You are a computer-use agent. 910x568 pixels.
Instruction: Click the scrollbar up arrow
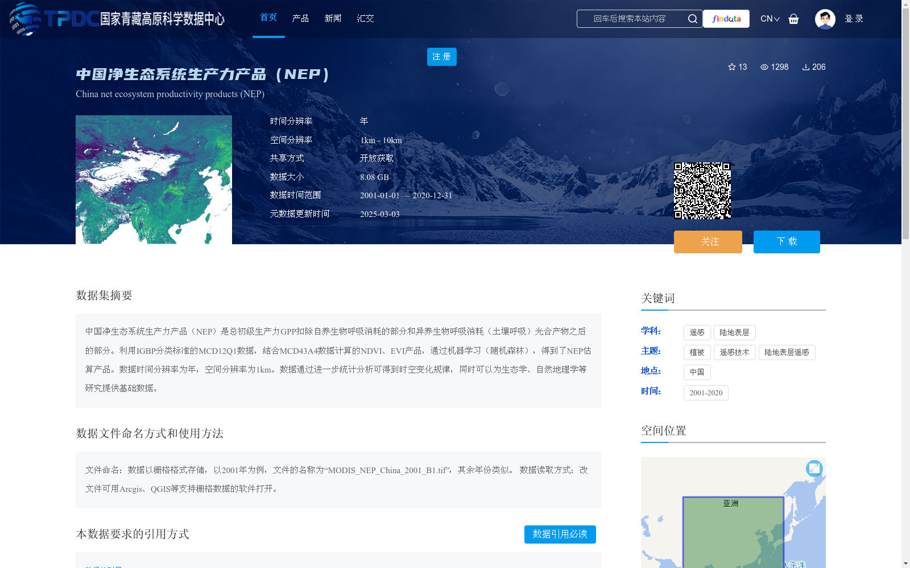click(x=905, y=4)
